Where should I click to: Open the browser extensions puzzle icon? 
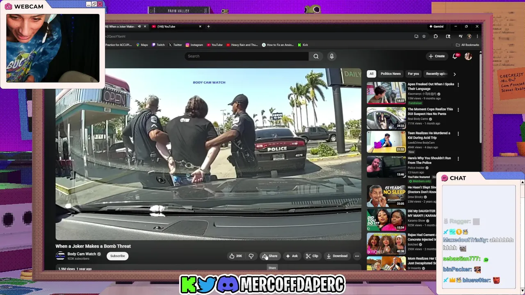pos(436,36)
